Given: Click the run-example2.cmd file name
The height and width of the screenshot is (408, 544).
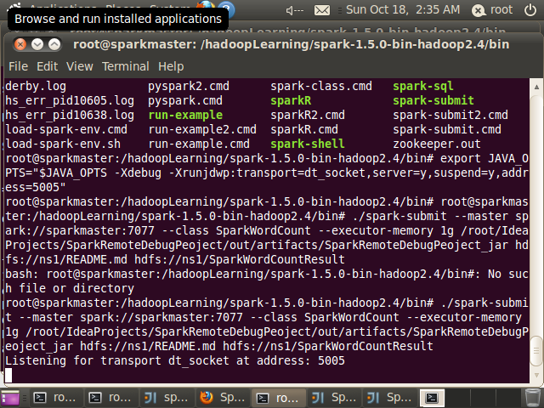Looking at the screenshot, I should point(202,129).
